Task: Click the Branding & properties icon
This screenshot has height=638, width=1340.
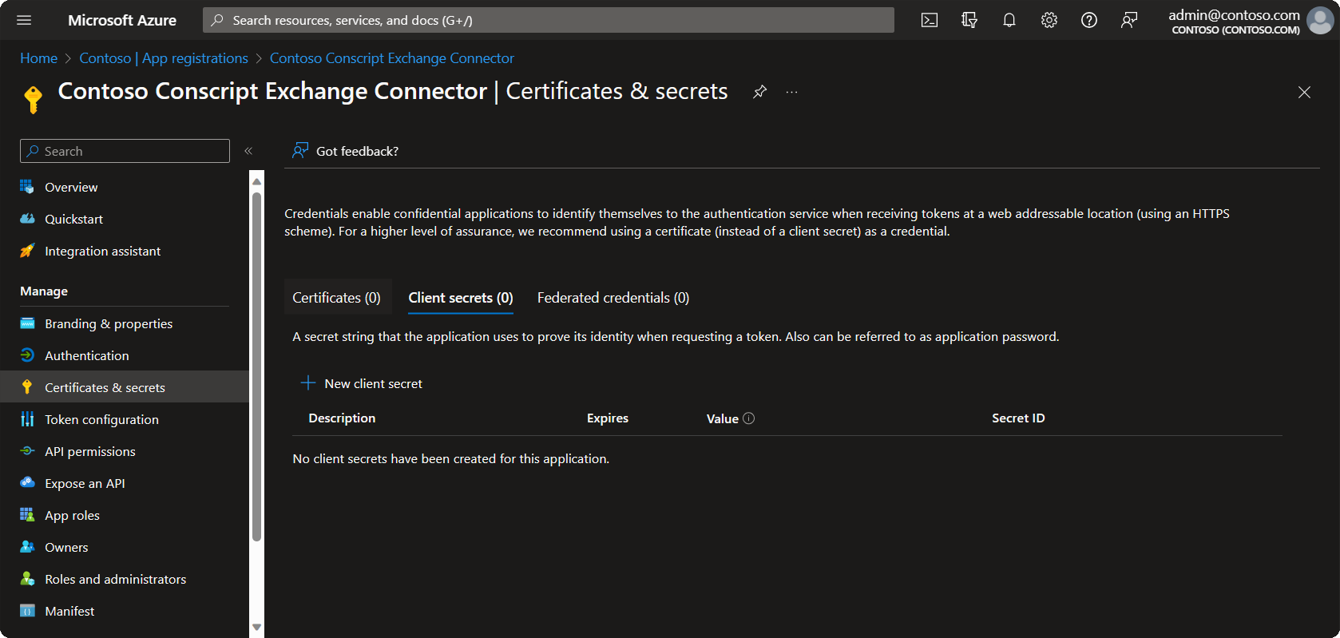Action: coord(27,323)
